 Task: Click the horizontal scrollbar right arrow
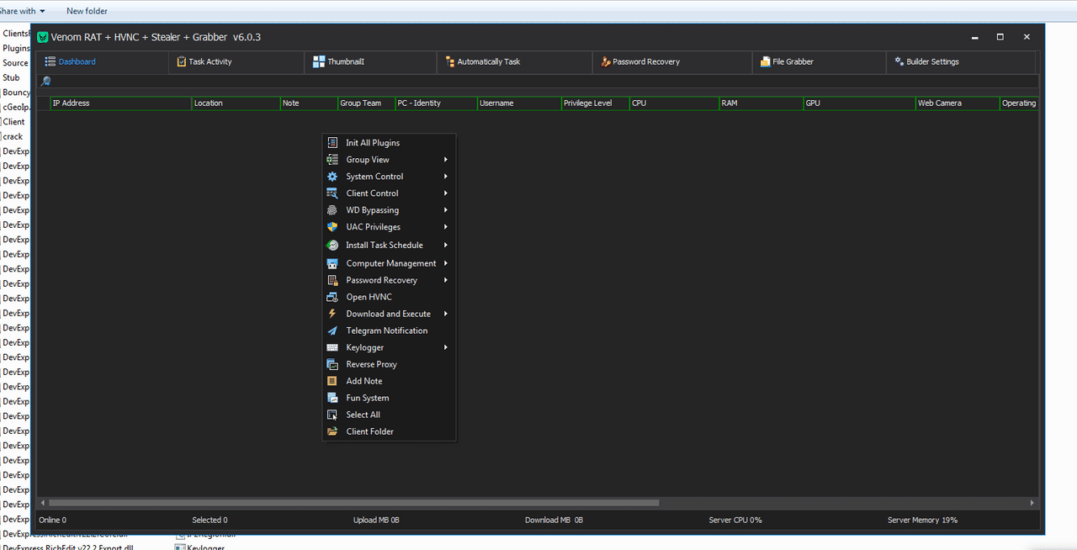pyautogui.click(x=1032, y=502)
